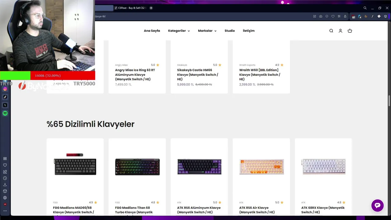The image size is (391, 220).
Task: Open browser settings gear in sidebar
Action: click(5, 198)
